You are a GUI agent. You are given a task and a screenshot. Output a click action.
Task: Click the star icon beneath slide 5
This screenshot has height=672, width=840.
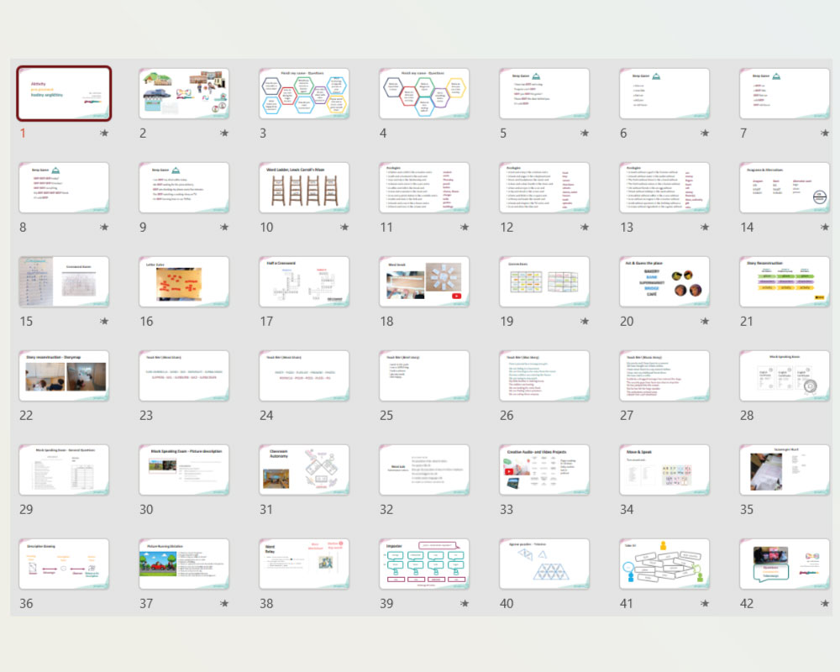pos(585,133)
